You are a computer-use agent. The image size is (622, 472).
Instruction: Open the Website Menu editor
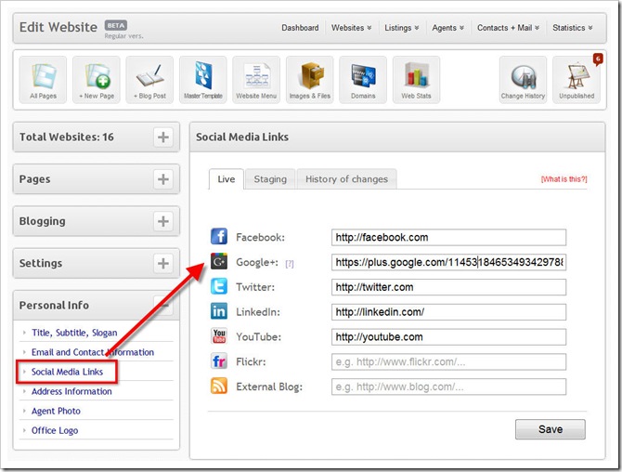(x=256, y=80)
